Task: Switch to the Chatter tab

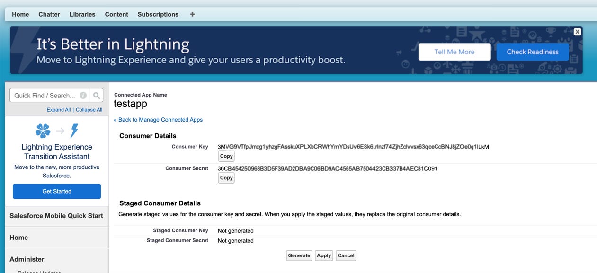Action: coord(49,14)
